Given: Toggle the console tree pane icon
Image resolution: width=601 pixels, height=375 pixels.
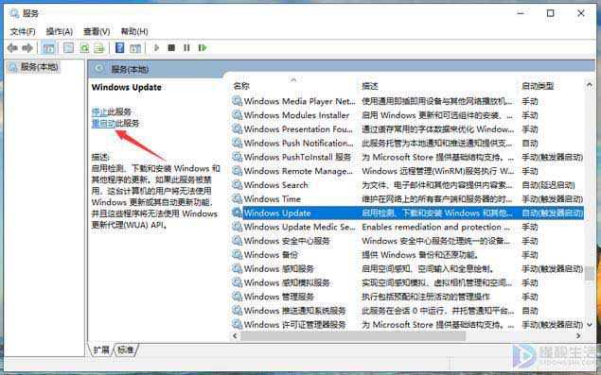Looking at the screenshot, I should click(x=48, y=48).
